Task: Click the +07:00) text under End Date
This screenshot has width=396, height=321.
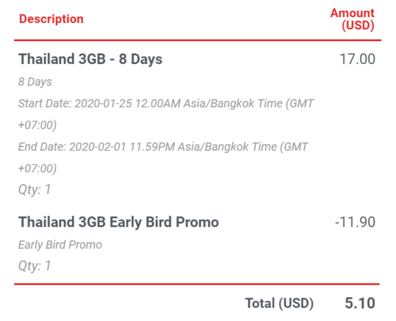Action: coord(38,169)
